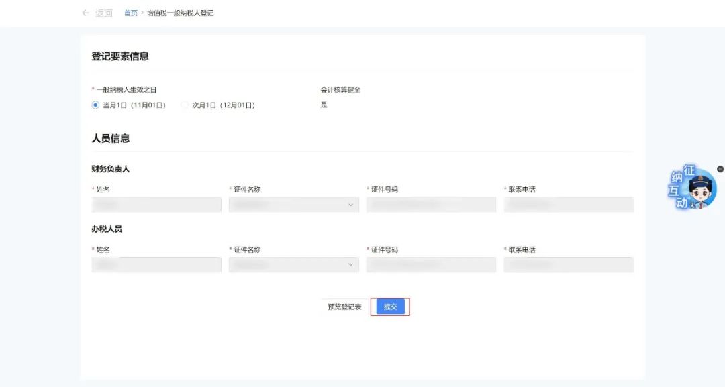Open 办税人员 证件名称 dropdown
Image resolution: width=725 pixels, height=387 pixels.
[293, 265]
